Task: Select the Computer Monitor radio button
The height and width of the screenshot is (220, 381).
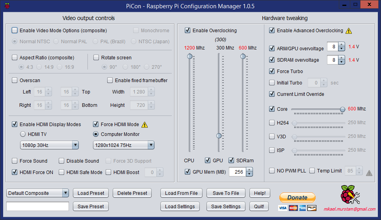Action: tap(96, 134)
